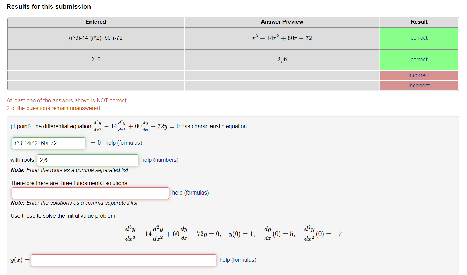Click the Answer Preview column header
This screenshot has width=467, height=275.
[282, 22]
